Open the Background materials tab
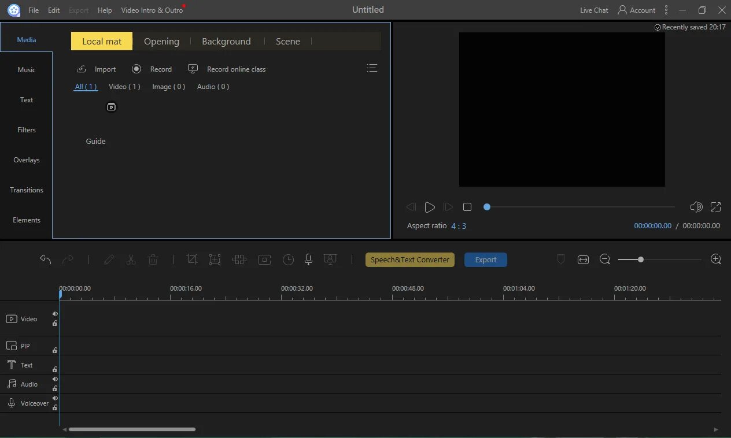The height and width of the screenshot is (438, 731). pos(226,42)
